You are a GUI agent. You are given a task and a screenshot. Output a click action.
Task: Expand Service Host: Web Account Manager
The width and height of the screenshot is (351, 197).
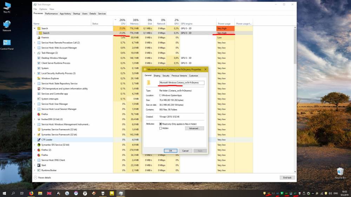34,48
